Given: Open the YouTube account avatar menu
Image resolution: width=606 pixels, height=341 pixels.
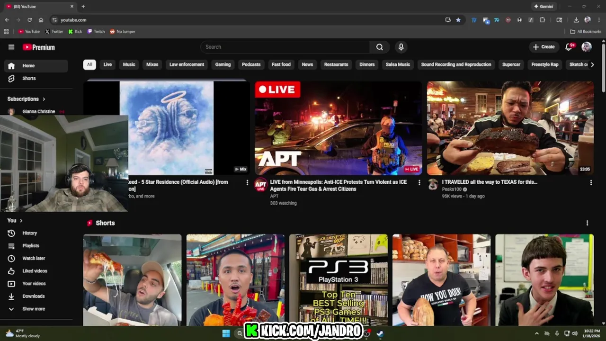Looking at the screenshot, I should [x=587, y=47].
